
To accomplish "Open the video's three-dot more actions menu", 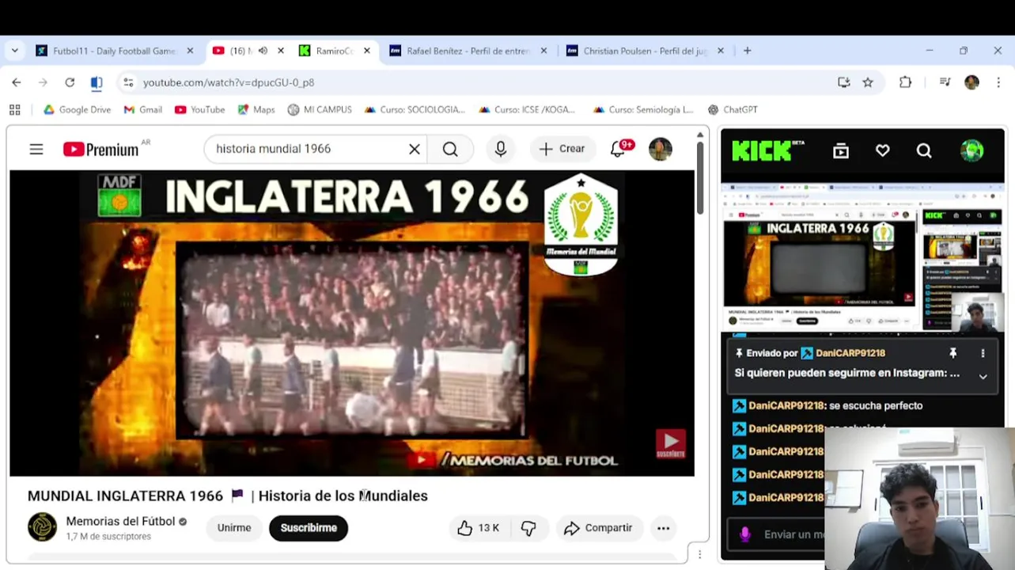I will (x=664, y=528).
